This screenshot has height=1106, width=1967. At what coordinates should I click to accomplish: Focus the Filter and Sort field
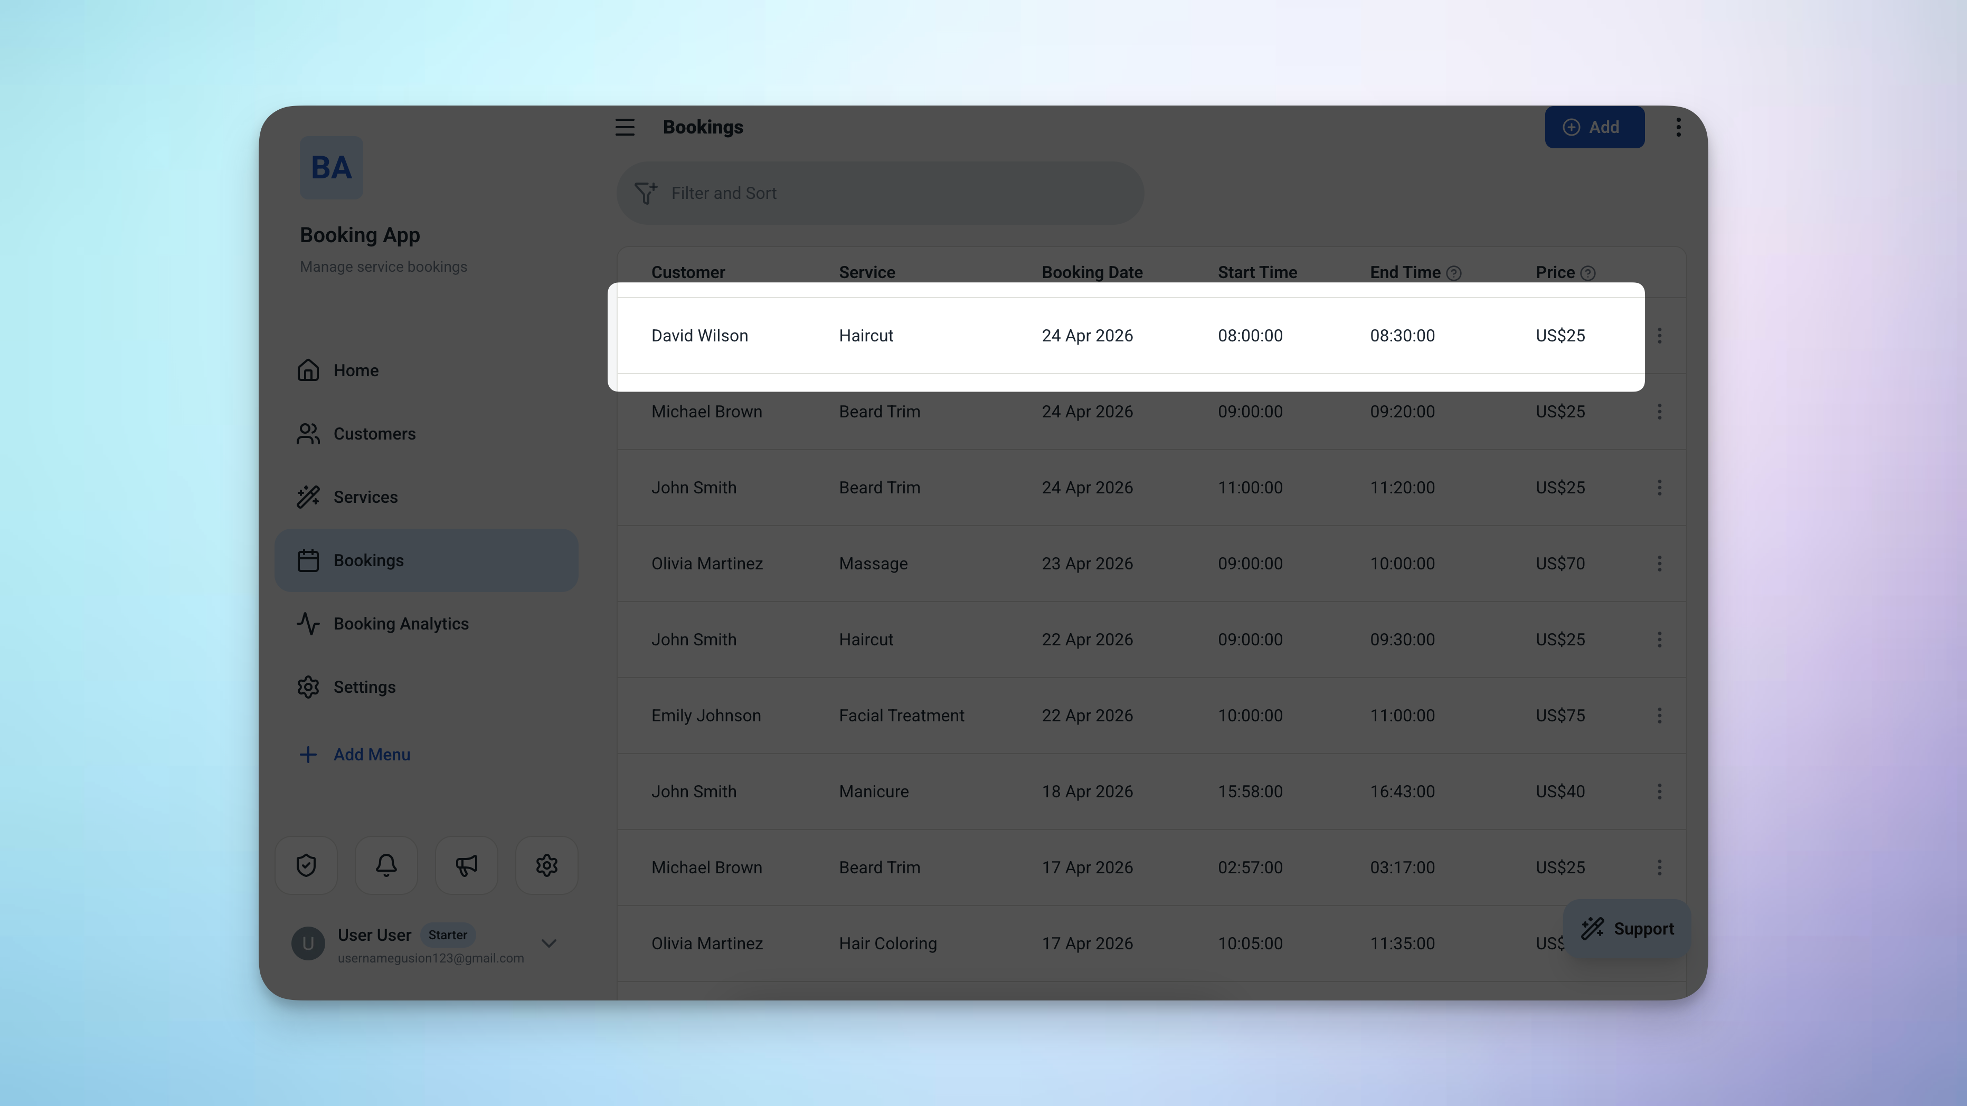click(880, 193)
